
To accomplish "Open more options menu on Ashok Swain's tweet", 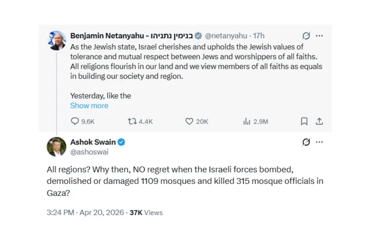I will 320,142.
